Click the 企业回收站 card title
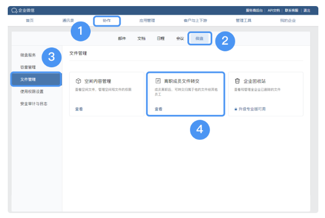The height and width of the screenshot is (218, 325). pyautogui.click(x=254, y=81)
